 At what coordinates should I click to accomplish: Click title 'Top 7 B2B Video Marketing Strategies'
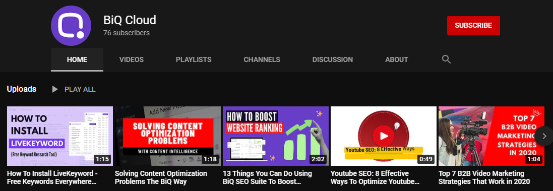click(484, 177)
